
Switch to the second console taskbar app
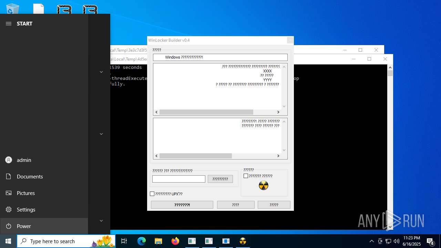(209, 241)
